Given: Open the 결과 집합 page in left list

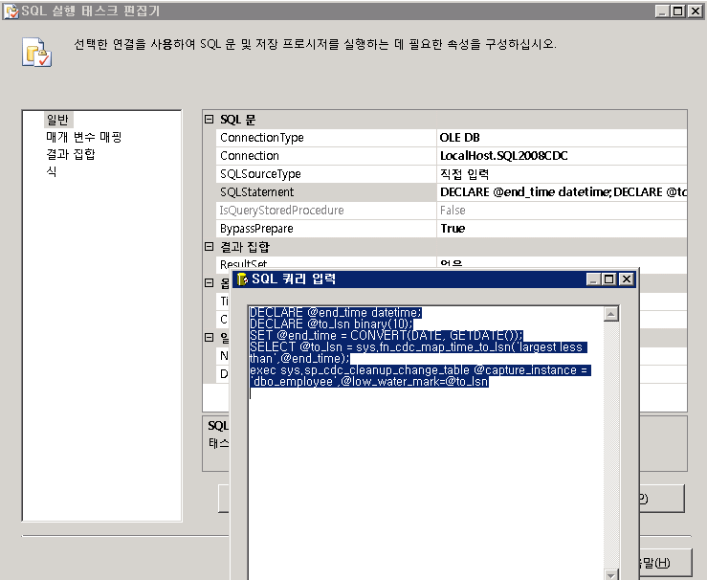Looking at the screenshot, I should (x=71, y=154).
